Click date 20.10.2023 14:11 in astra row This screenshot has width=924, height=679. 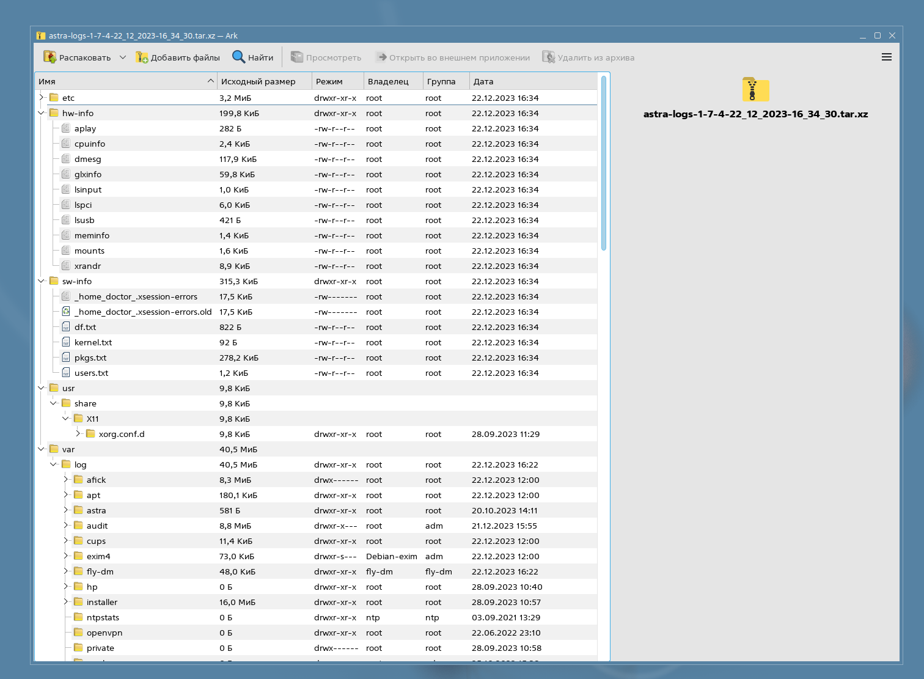pyautogui.click(x=505, y=510)
